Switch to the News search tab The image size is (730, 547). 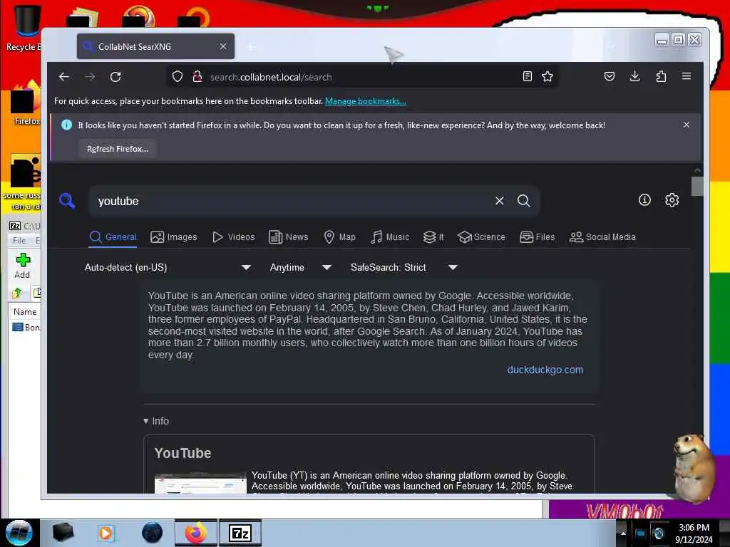pyautogui.click(x=289, y=237)
